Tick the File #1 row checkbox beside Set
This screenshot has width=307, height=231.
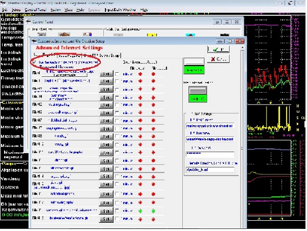(117, 74)
